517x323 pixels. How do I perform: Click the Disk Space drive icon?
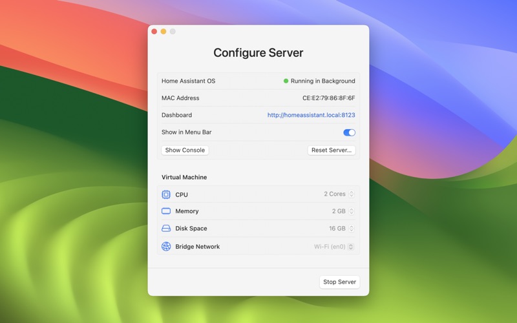[166, 229]
